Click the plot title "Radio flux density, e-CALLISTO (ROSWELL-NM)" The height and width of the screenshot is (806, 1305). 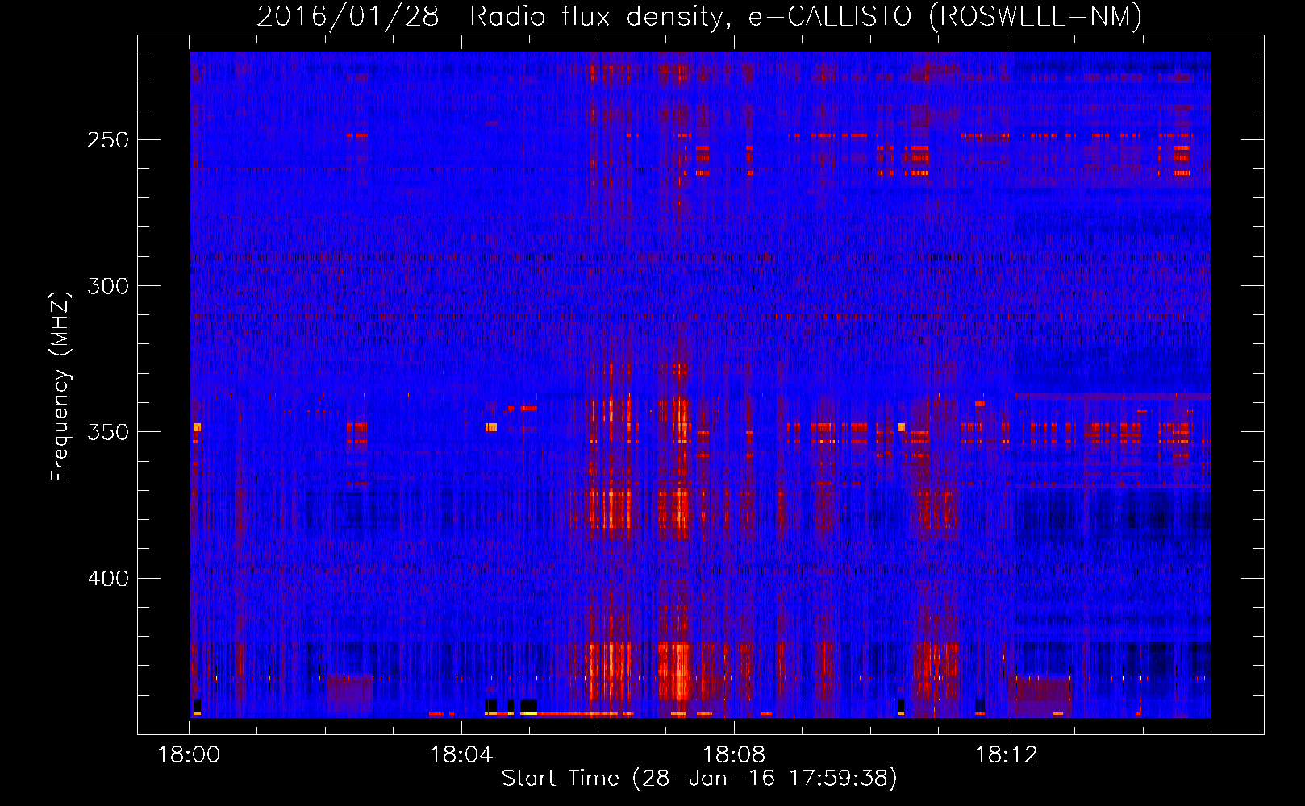click(x=806, y=16)
